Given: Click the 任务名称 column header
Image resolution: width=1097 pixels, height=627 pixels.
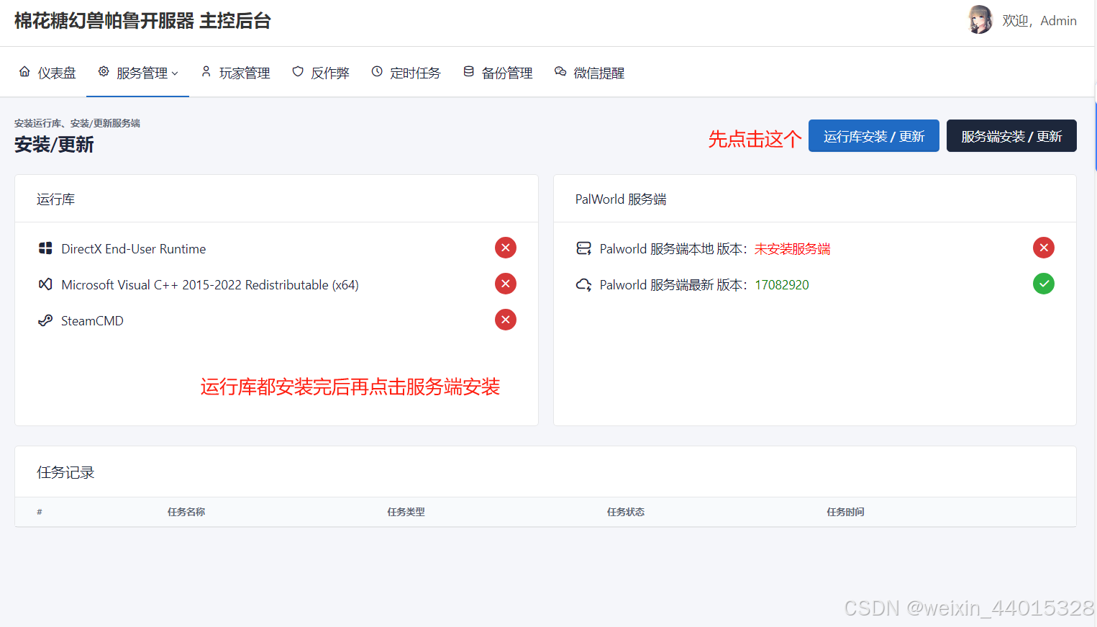Looking at the screenshot, I should (x=186, y=512).
